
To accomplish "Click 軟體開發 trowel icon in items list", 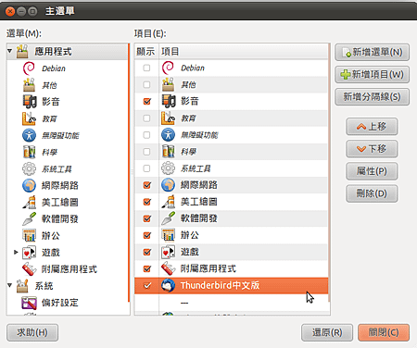I will pyautogui.click(x=168, y=218).
